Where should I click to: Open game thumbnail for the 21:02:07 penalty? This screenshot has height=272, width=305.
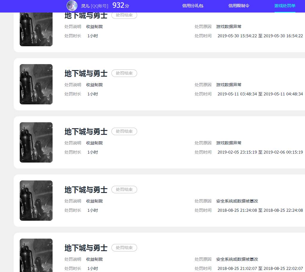tap(36, 255)
